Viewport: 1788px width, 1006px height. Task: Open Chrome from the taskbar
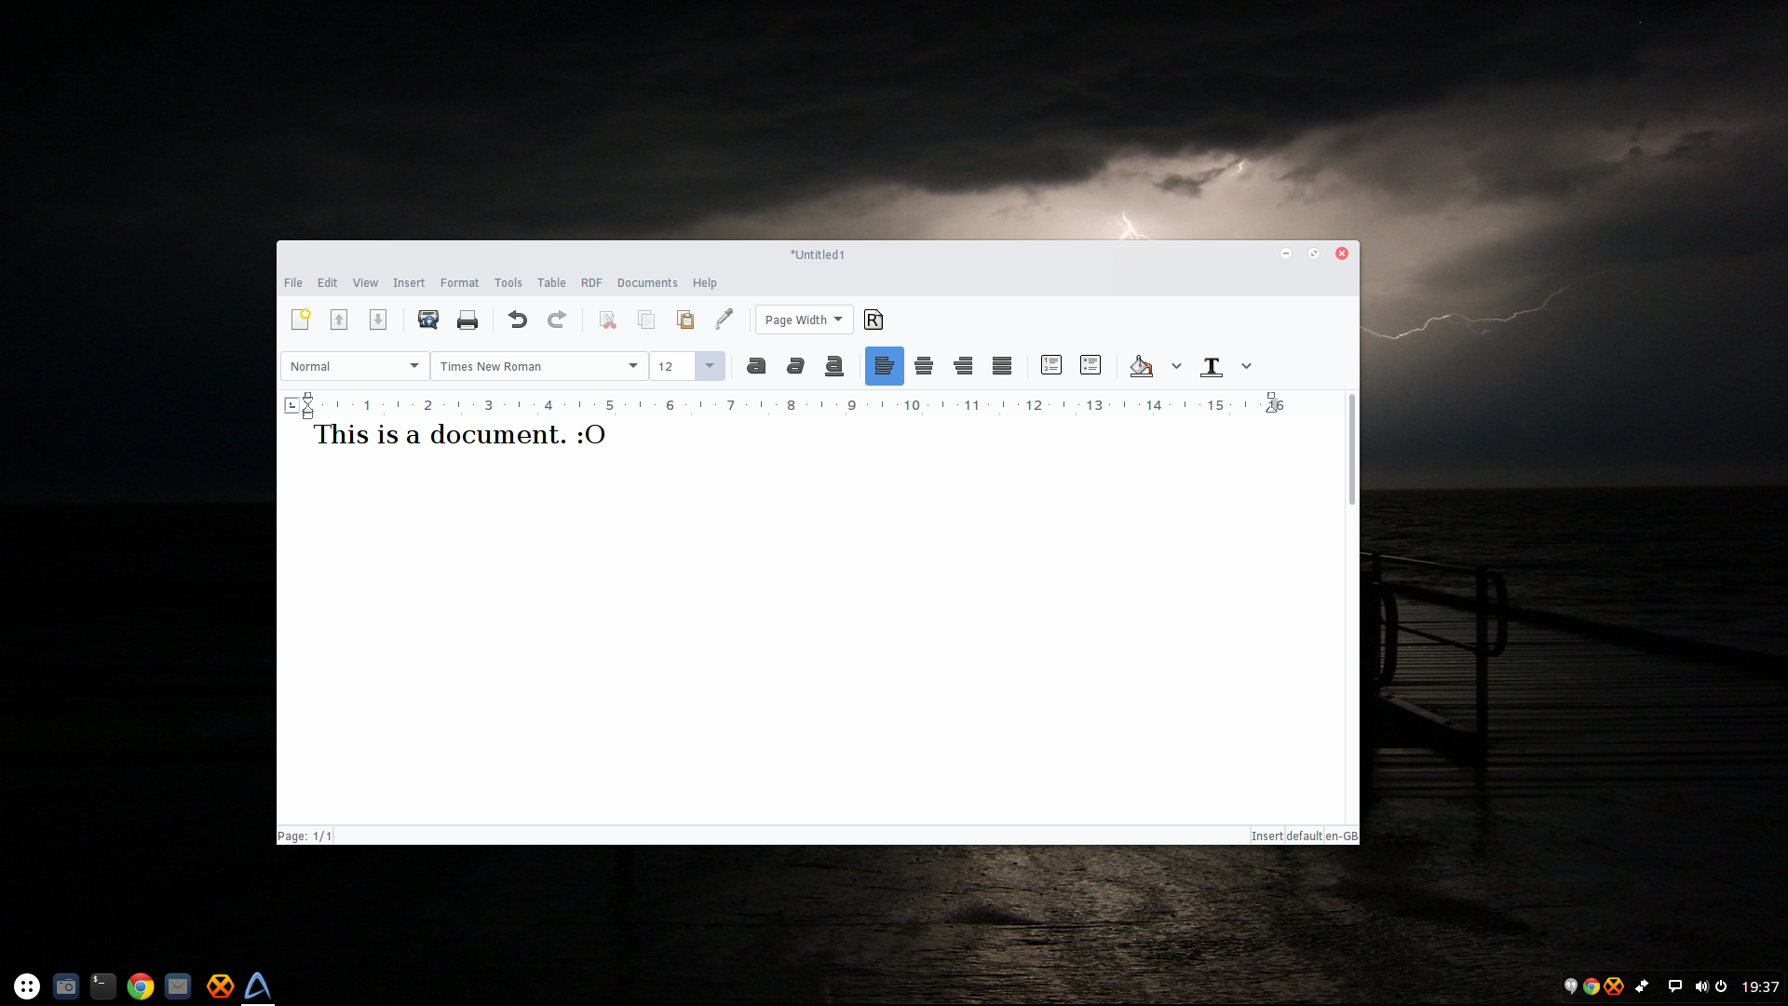click(x=141, y=986)
